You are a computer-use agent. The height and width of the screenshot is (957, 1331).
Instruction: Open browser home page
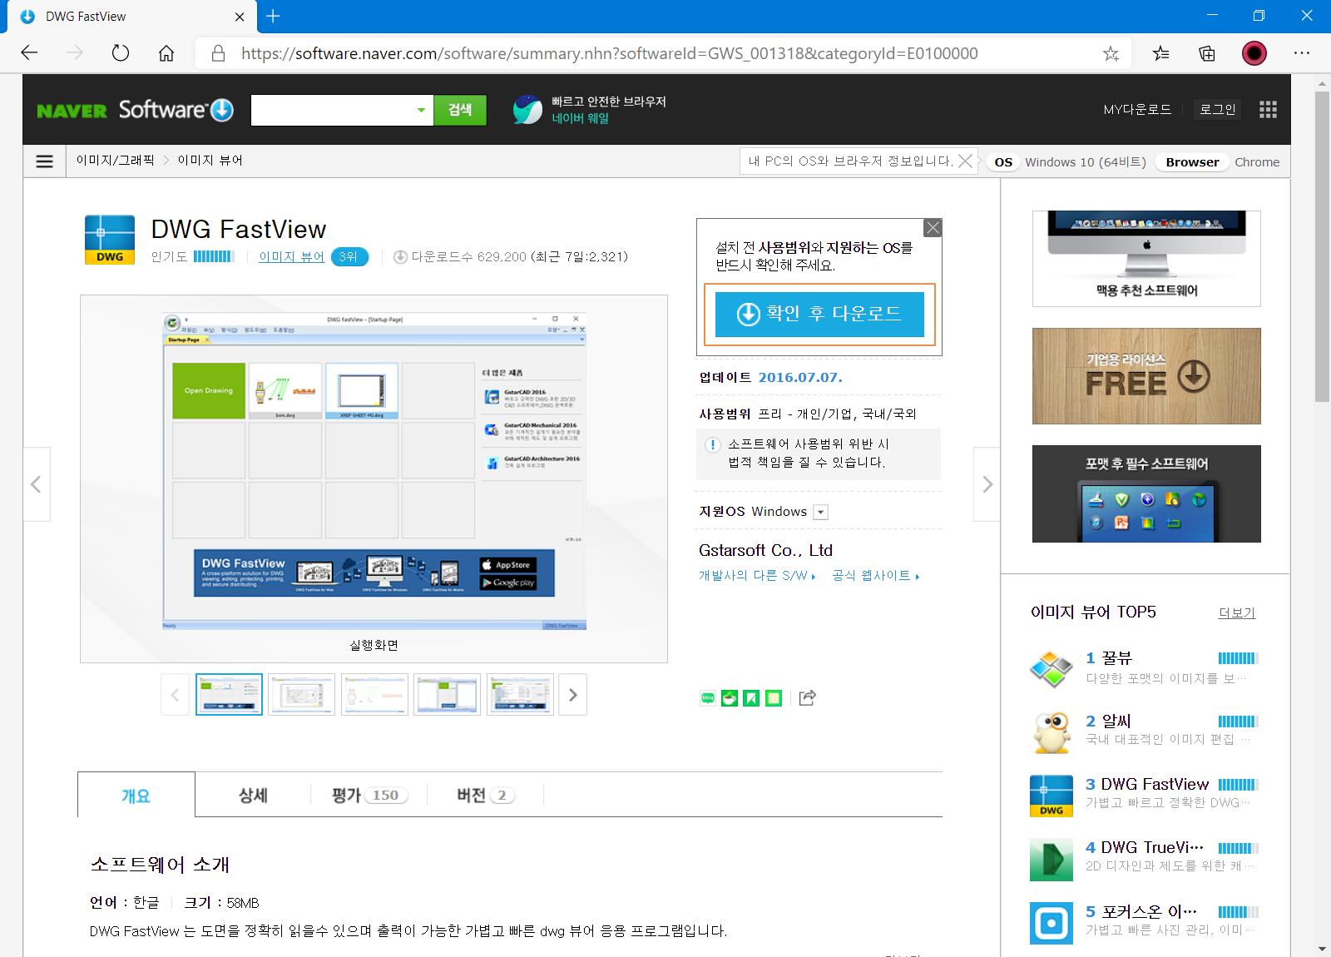tap(166, 53)
